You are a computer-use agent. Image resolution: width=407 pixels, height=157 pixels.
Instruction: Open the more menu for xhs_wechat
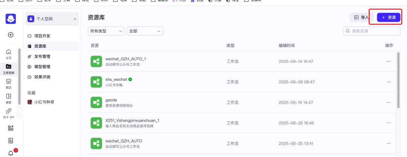pos(389,82)
